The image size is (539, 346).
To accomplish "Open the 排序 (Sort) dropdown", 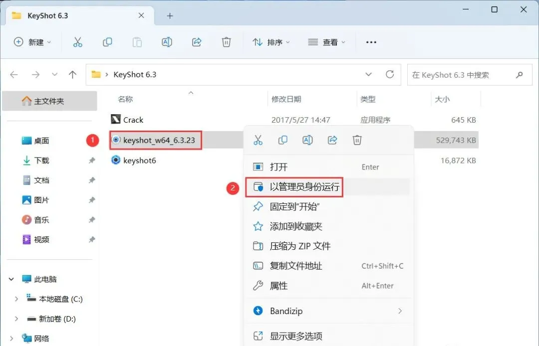I will (271, 42).
